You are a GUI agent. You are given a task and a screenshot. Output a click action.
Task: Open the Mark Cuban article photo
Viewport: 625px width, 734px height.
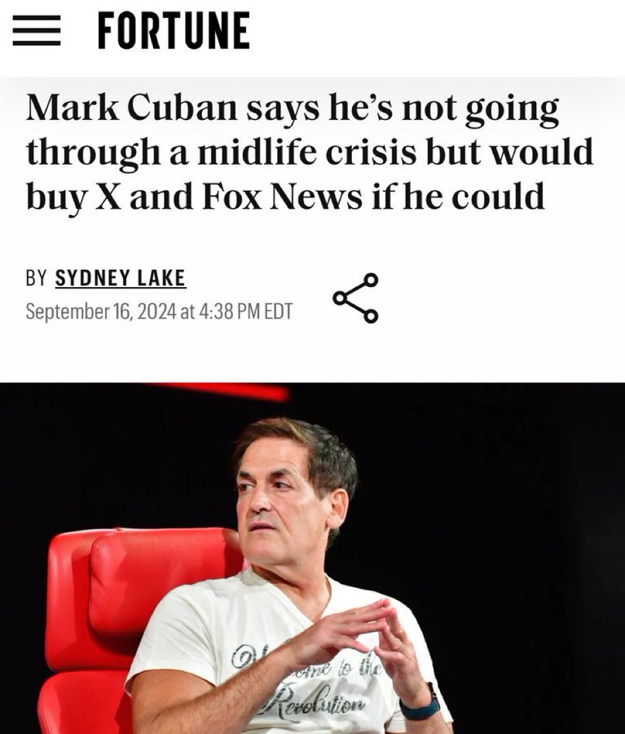point(313,558)
